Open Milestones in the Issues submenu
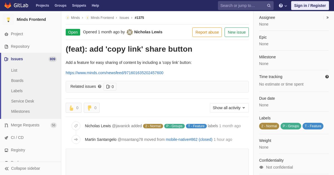This screenshot has width=334, height=175. (20, 111)
